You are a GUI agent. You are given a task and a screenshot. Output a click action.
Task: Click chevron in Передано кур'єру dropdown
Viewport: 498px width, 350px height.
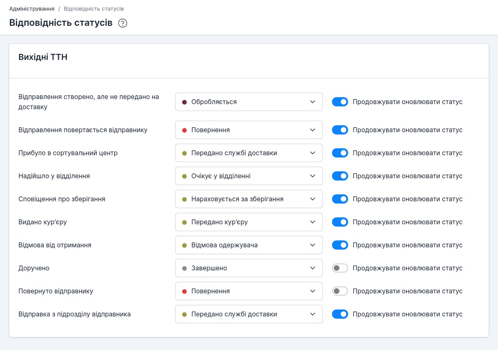pyautogui.click(x=313, y=222)
